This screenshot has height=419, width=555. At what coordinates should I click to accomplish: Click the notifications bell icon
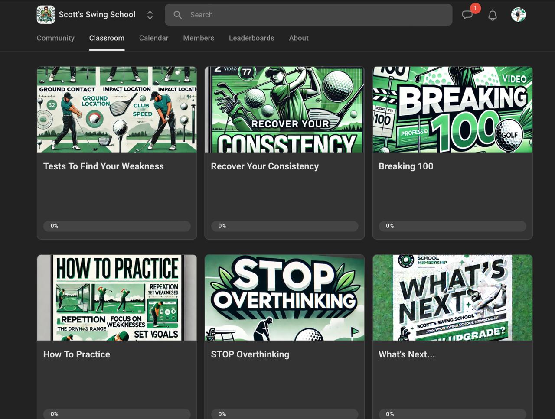[492, 15]
